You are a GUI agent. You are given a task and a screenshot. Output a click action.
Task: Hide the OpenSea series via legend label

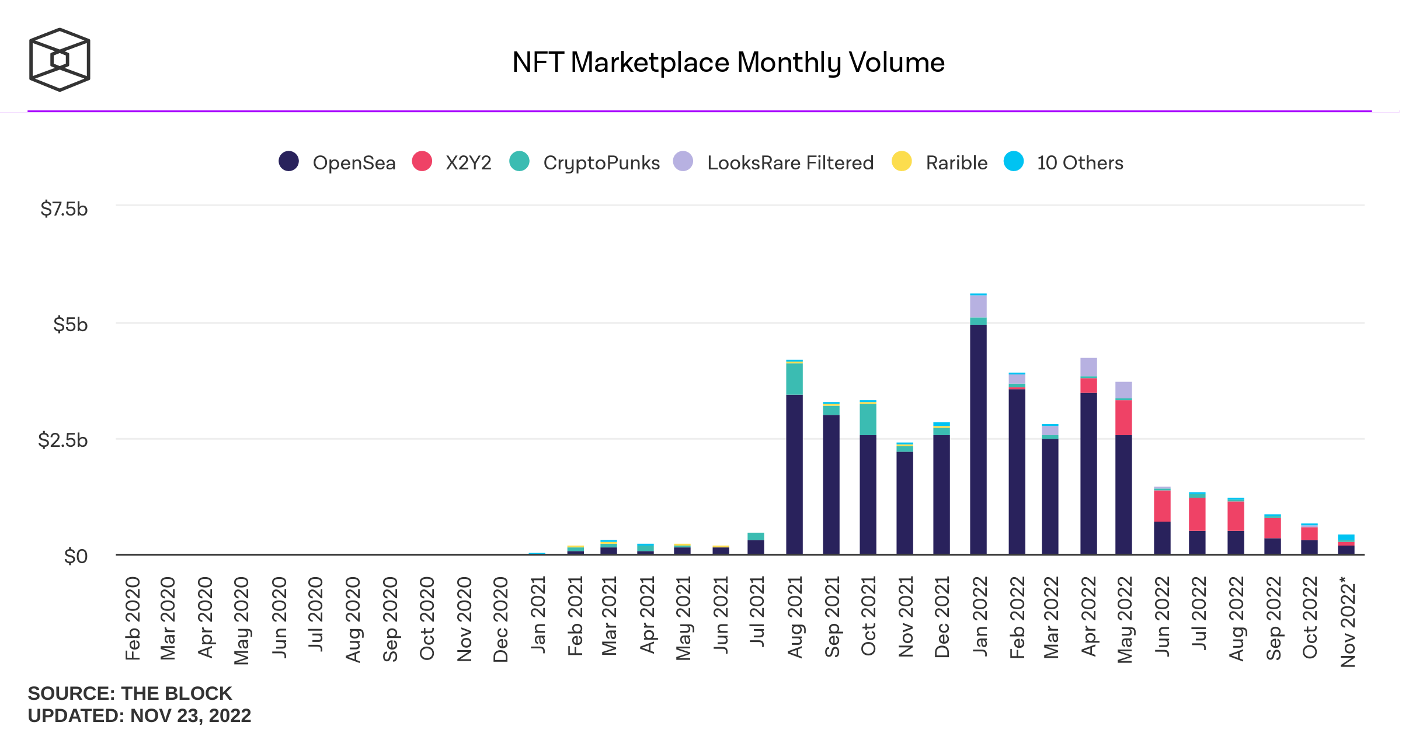(354, 163)
